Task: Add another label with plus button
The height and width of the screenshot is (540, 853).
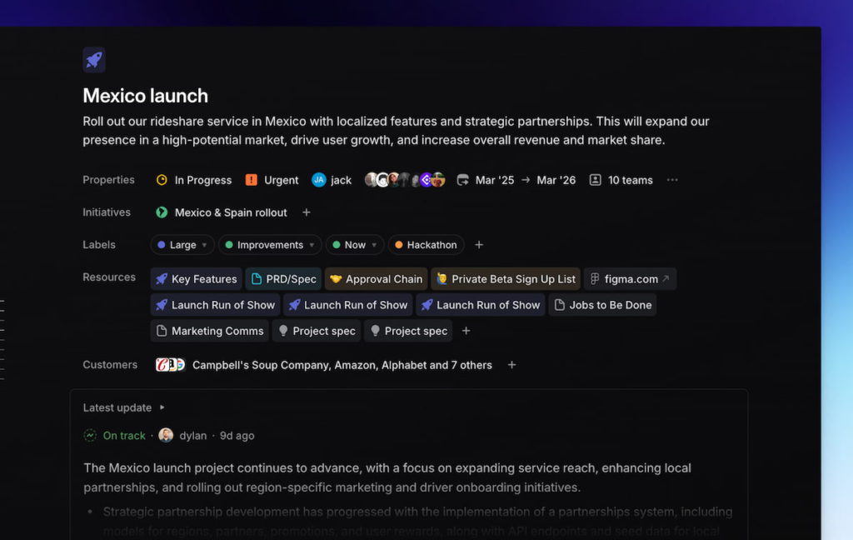Action: 479,245
